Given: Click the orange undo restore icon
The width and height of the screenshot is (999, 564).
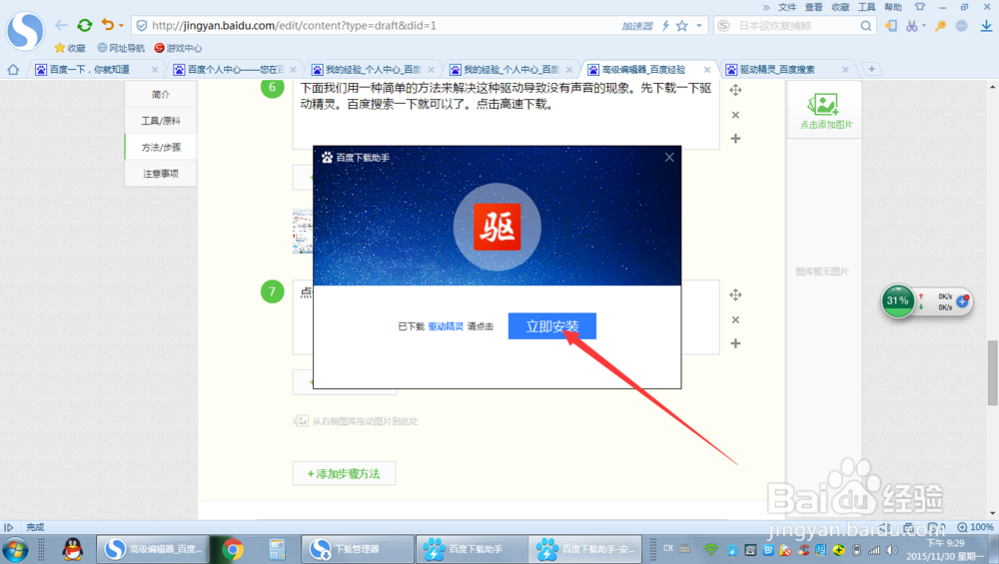Looking at the screenshot, I should coord(107,25).
